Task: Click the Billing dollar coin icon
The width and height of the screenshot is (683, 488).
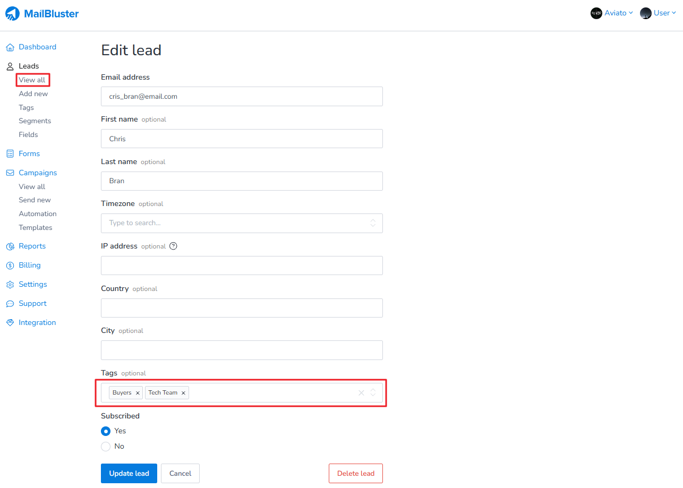Action: [x=10, y=266]
